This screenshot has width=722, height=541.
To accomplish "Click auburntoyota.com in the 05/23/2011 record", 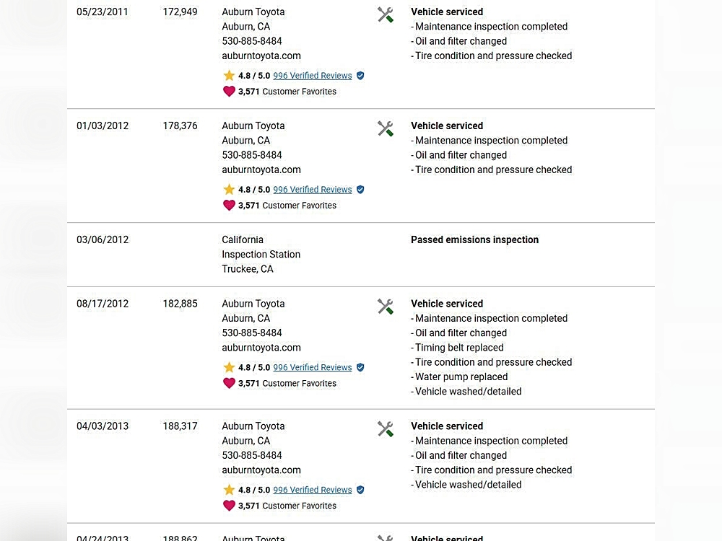I will pos(261,56).
